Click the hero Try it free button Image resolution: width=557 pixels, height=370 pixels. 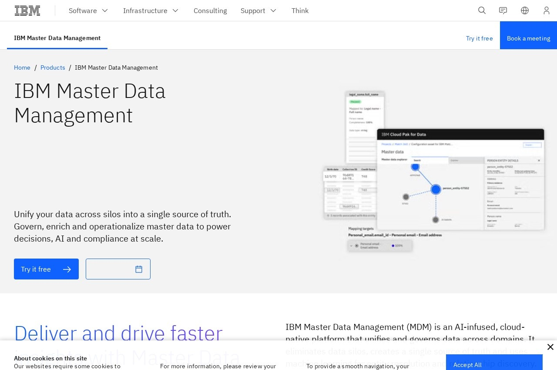(x=46, y=269)
